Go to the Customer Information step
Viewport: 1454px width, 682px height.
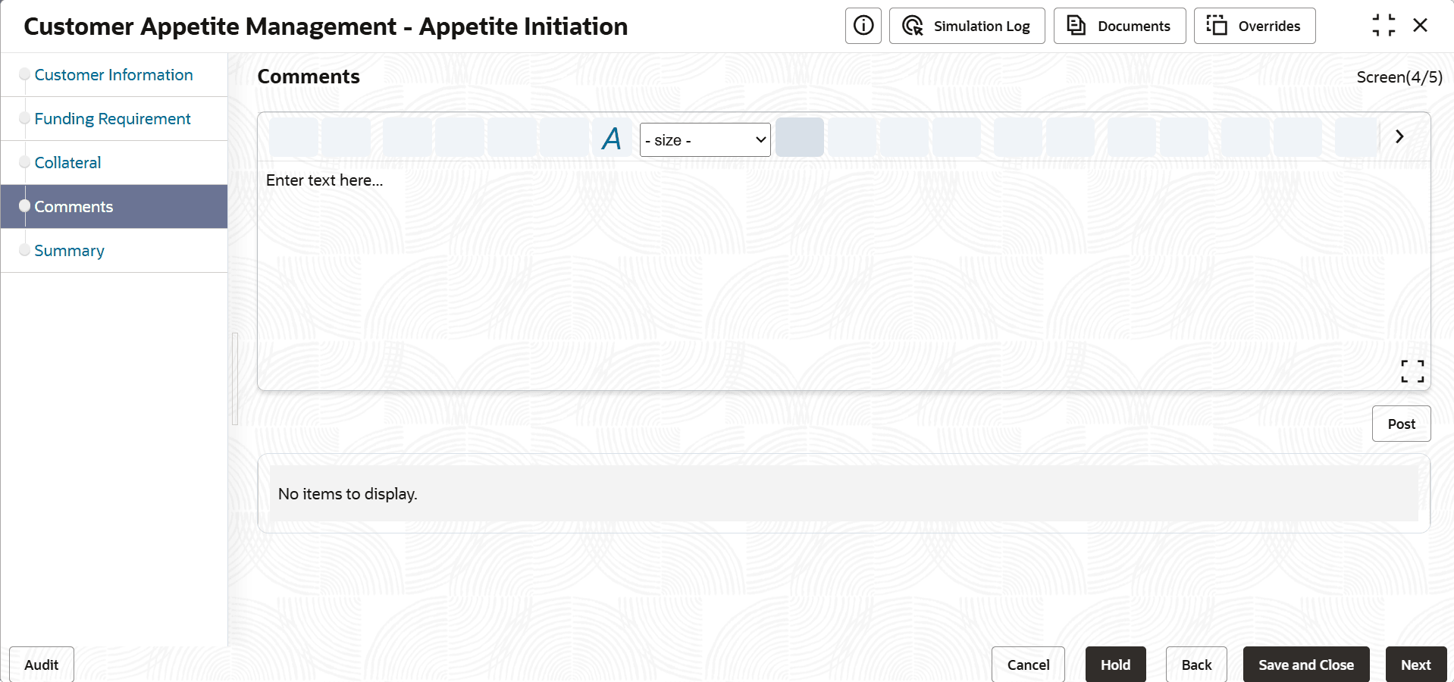pyautogui.click(x=114, y=75)
